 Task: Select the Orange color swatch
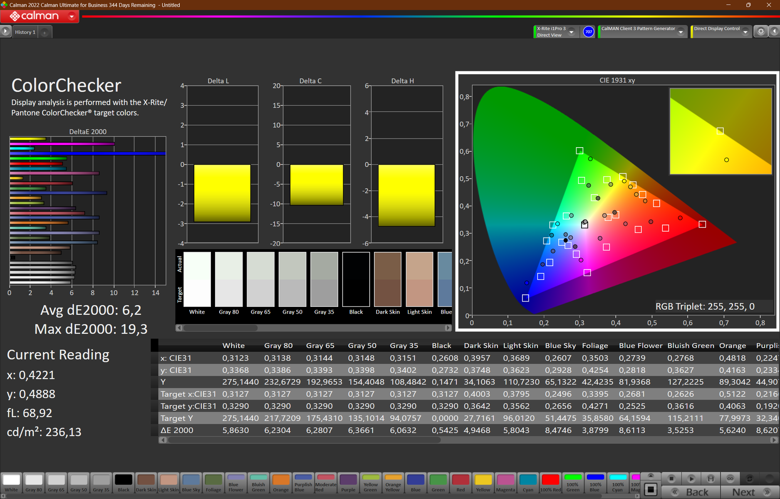tap(281, 483)
